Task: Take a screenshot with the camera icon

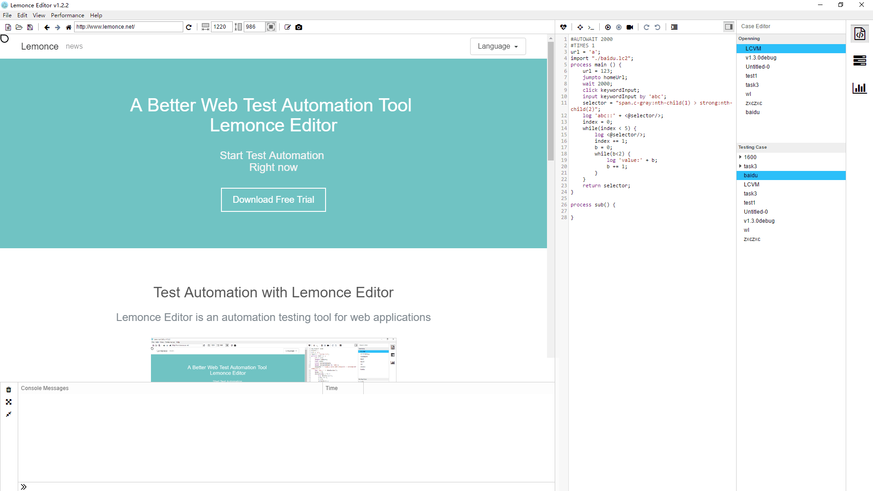Action: point(299,27)
